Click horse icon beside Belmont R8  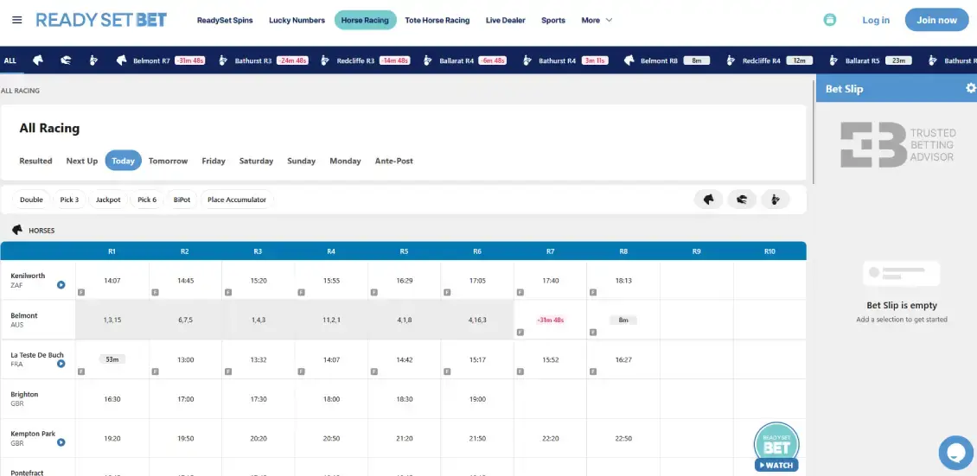(629, 60)
